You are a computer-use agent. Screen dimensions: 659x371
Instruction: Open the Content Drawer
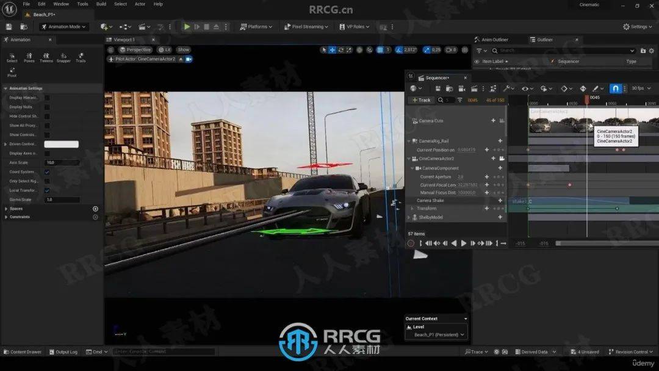(23, 351)
